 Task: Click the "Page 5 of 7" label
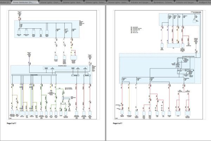click(12, 123)
